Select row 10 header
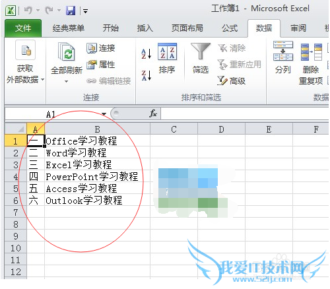330x289 pixels. 16,247
